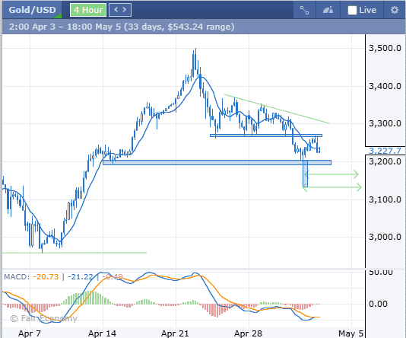Click the Apr 21 date axis label

175,333
